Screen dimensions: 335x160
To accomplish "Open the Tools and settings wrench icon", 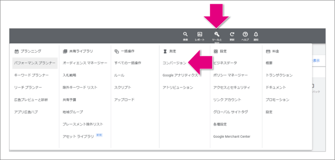I will 217,34.
